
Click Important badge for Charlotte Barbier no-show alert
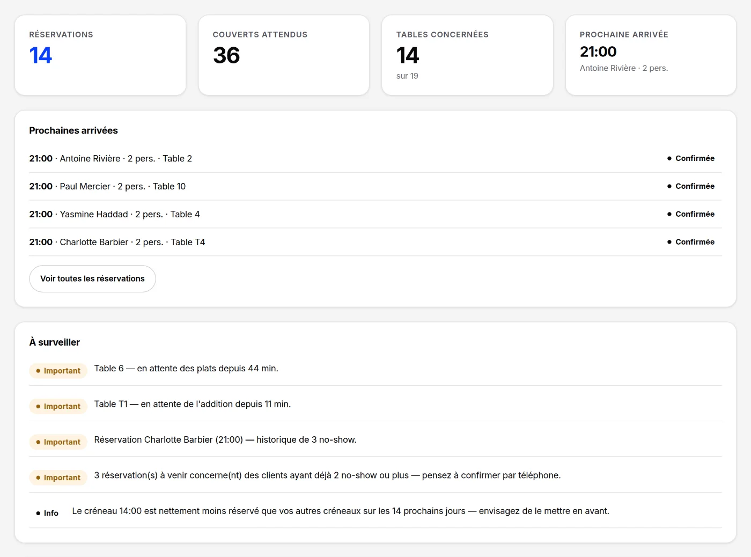(58, 442)
